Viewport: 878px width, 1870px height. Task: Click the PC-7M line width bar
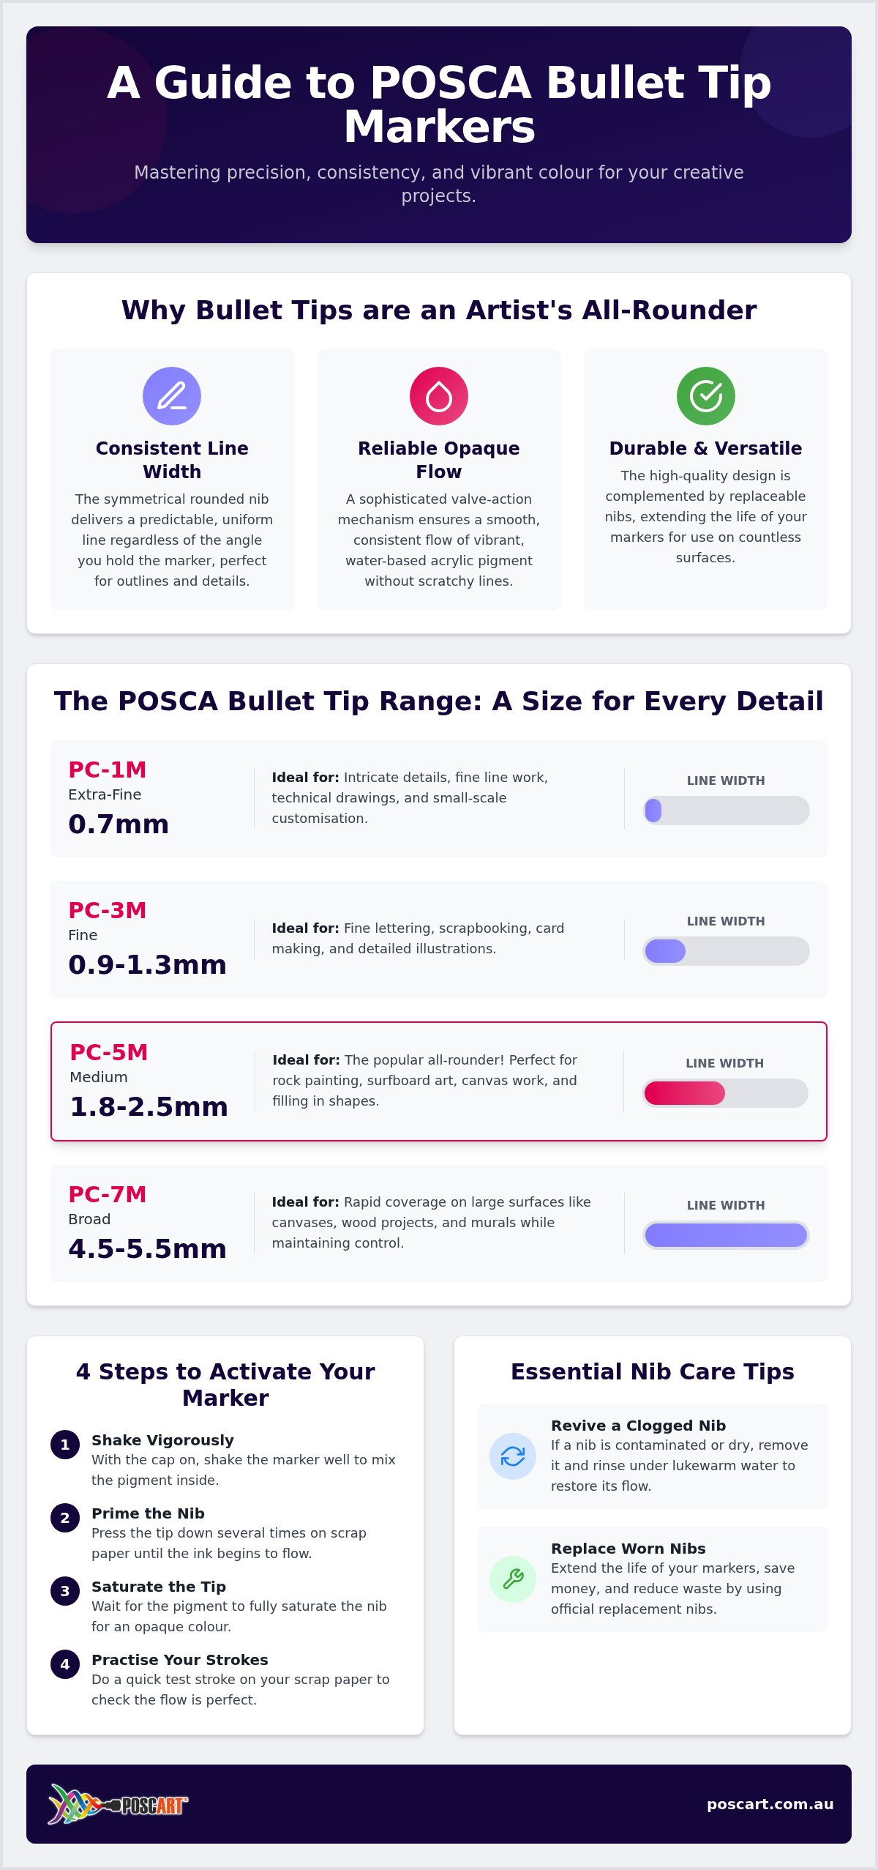click(726, 1235)
